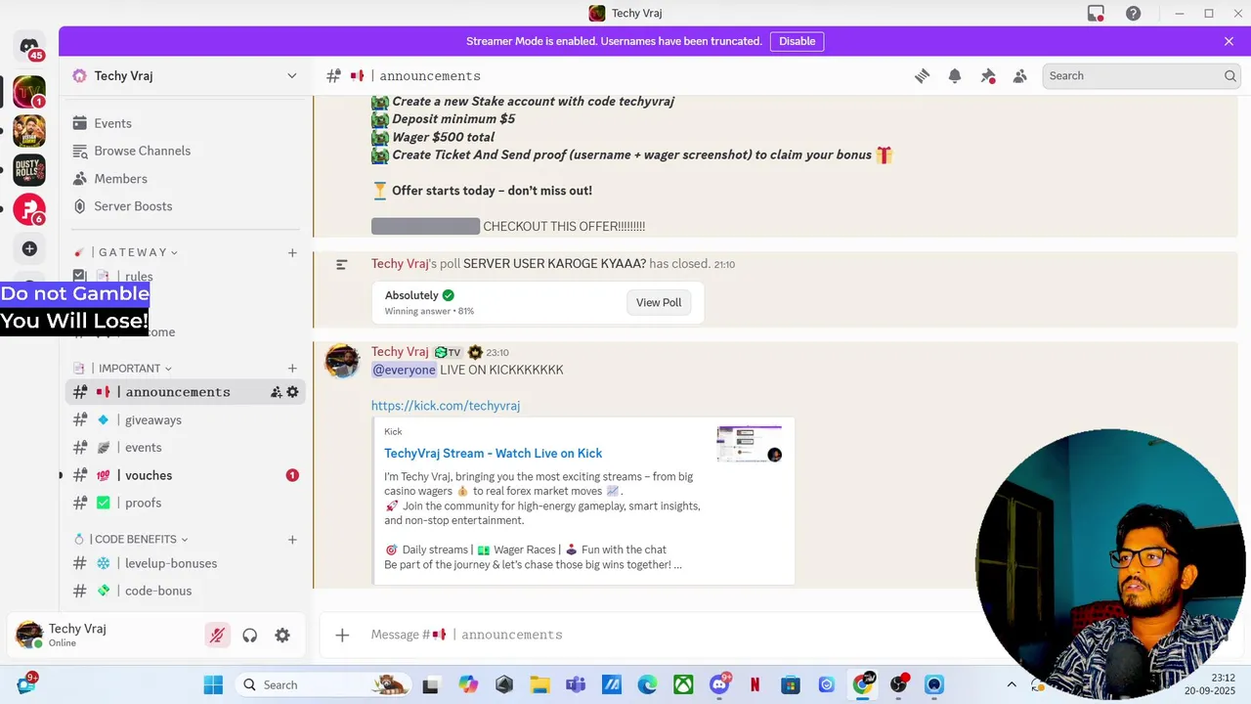Click the Windows taskbar search box
This screenshot has height=704, width=1251.
pos(323,684)
